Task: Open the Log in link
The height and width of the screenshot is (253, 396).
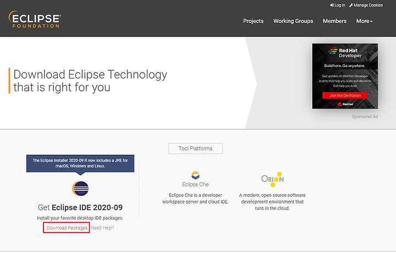Action: click(337, 5)
